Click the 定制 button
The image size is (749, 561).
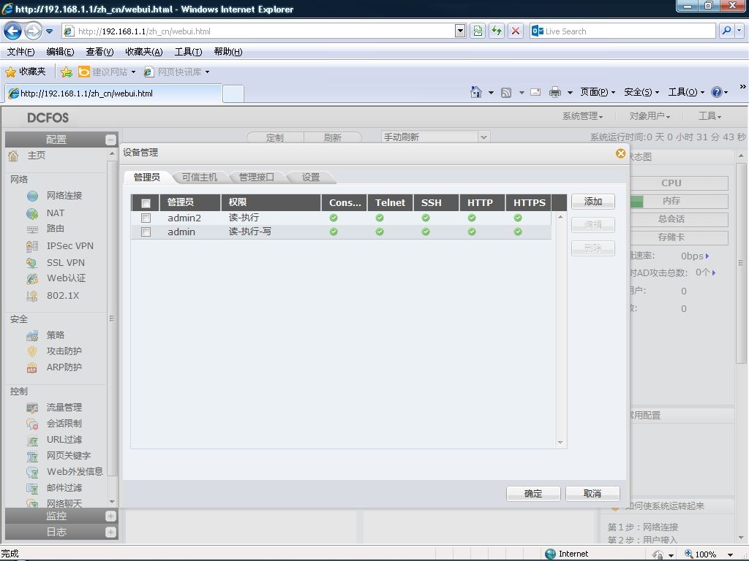pos(275,138)
